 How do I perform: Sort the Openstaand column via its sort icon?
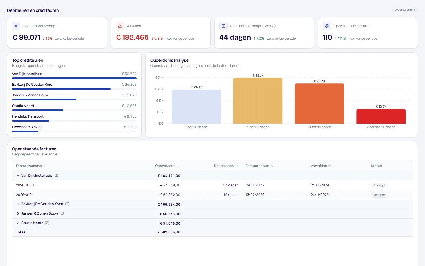(x=179, y=166)
